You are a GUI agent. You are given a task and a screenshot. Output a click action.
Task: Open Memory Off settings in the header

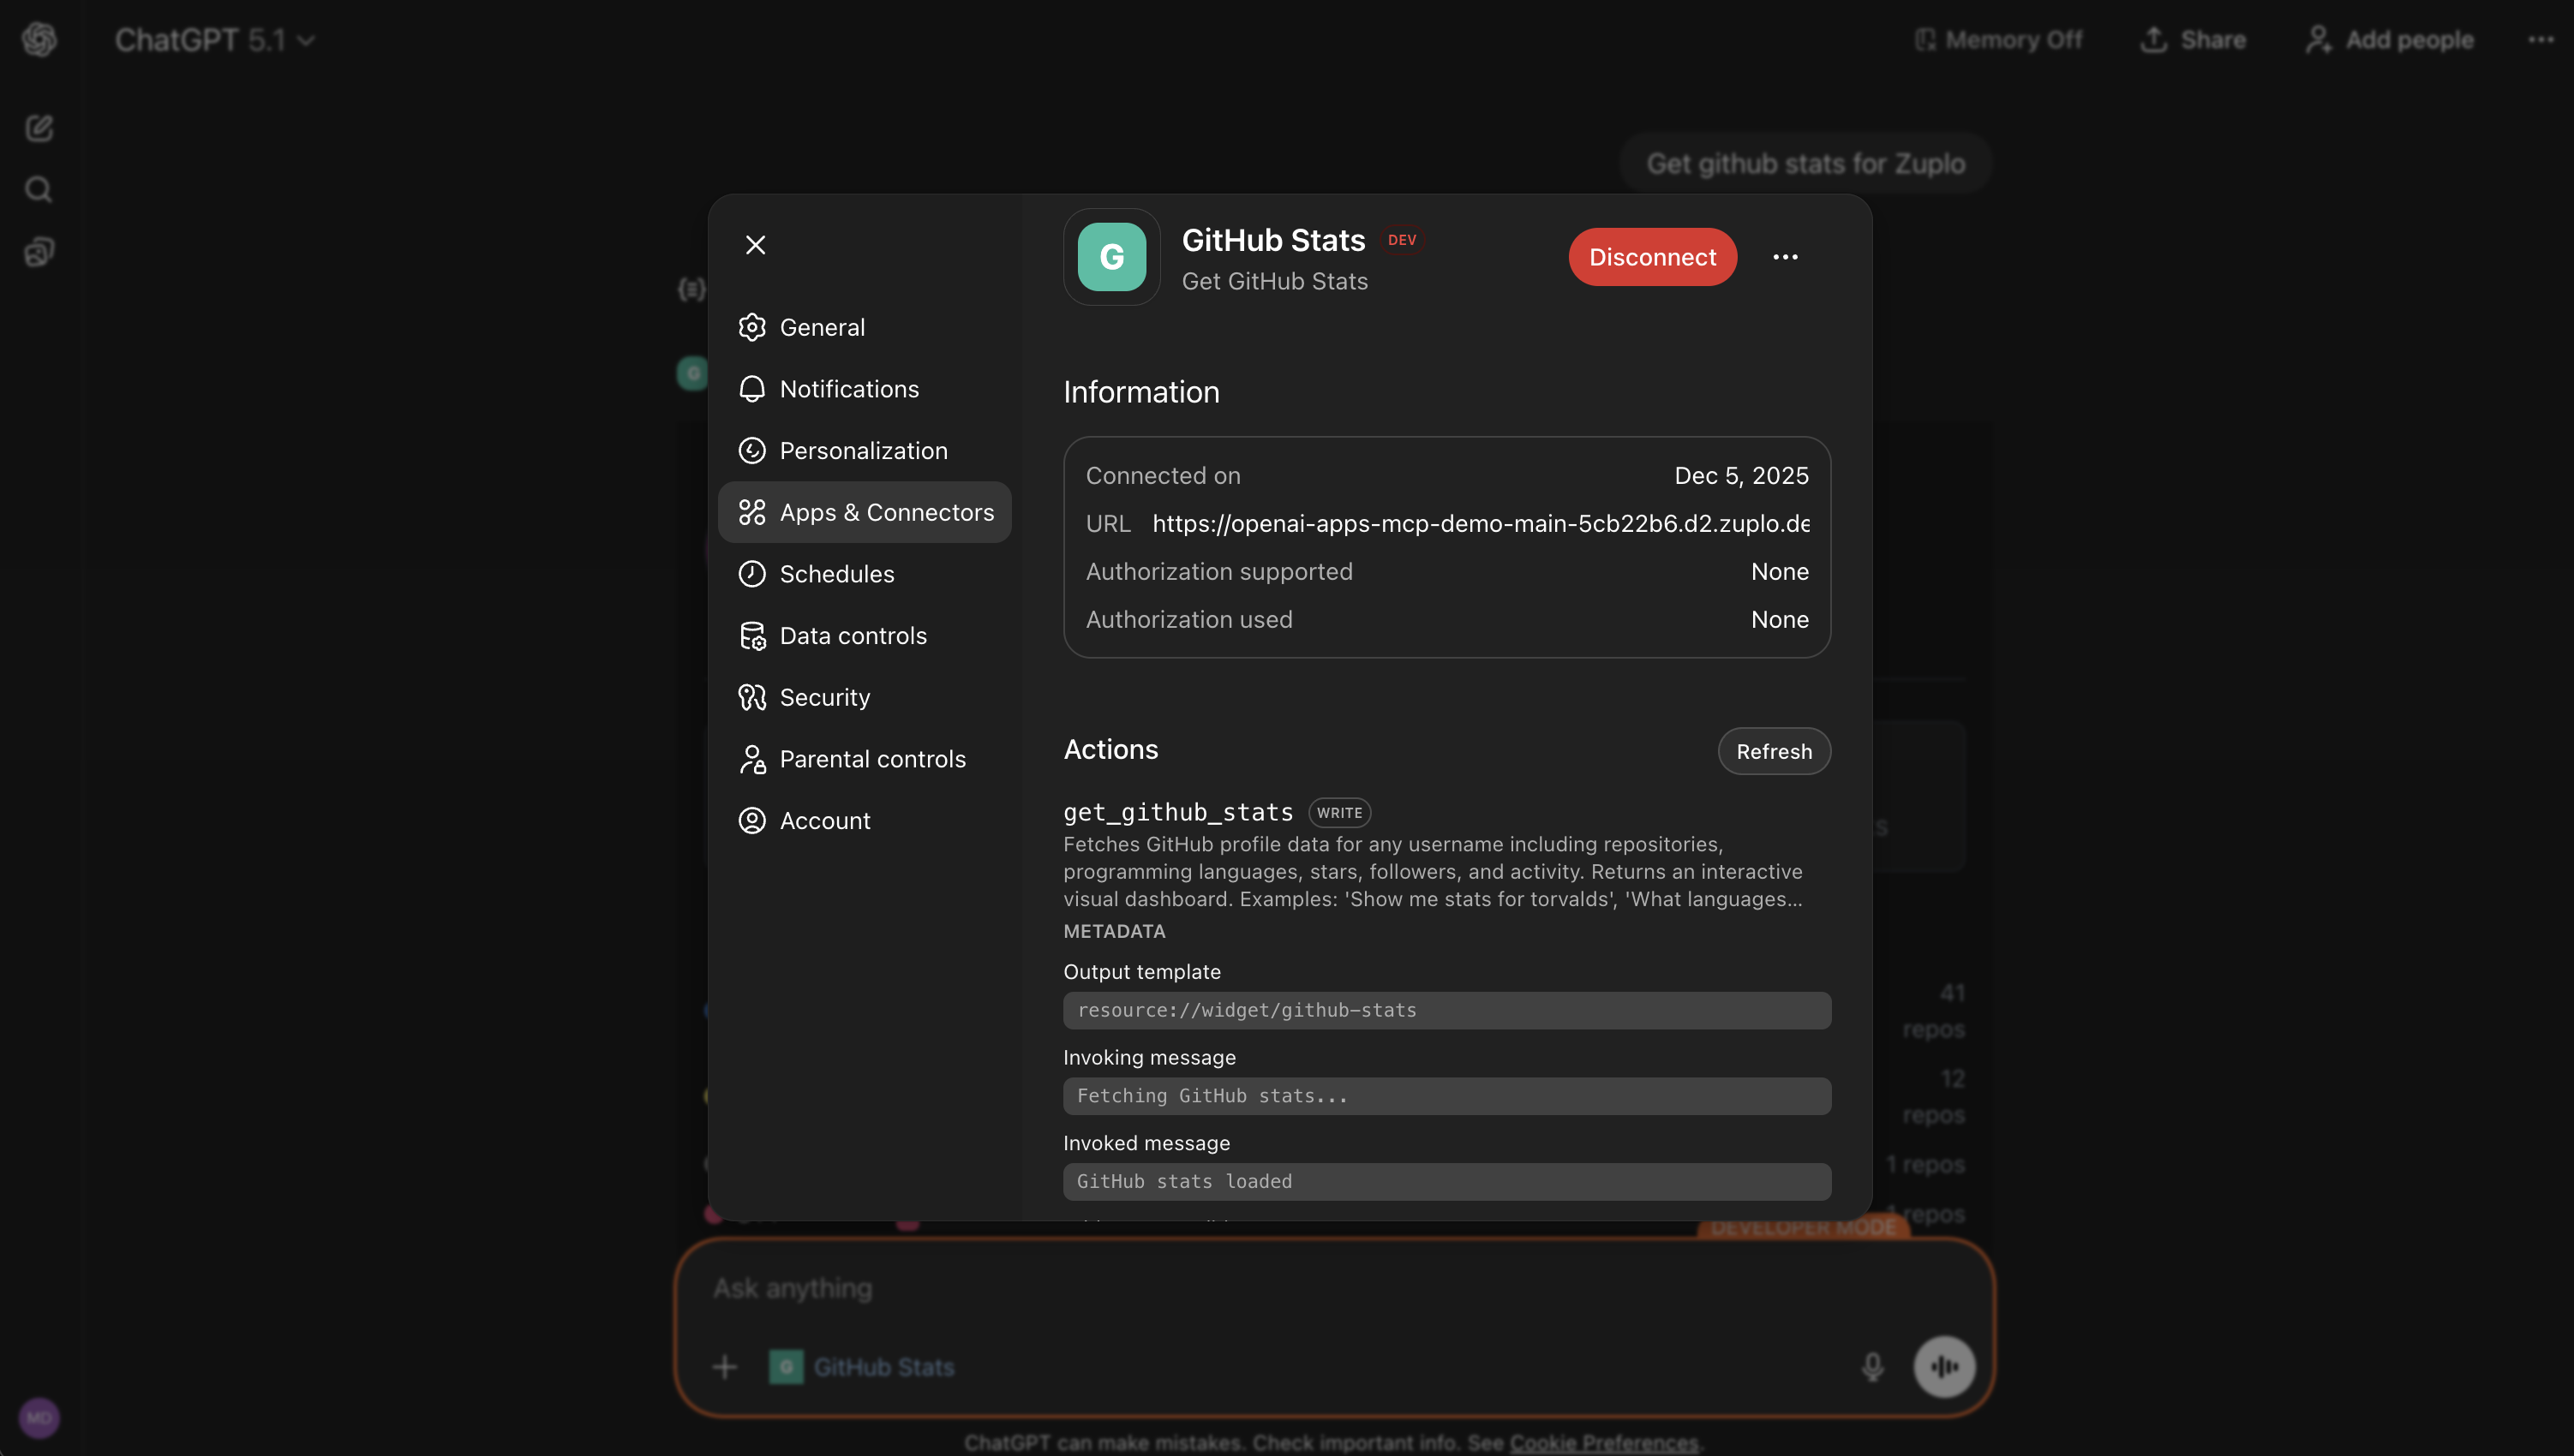[1996, 40]
